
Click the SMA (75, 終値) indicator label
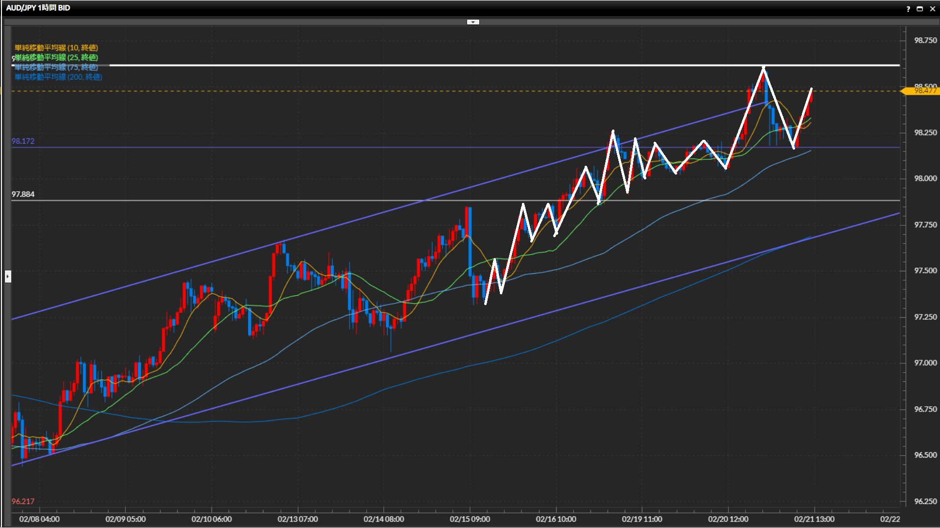point(56,67)
